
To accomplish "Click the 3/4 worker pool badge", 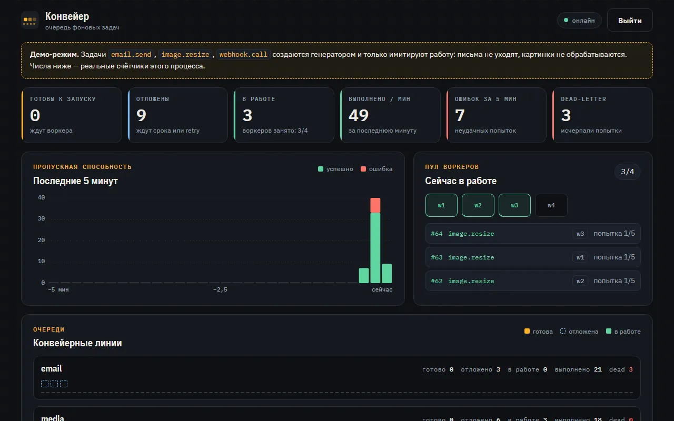I will [x=628, y=172].
